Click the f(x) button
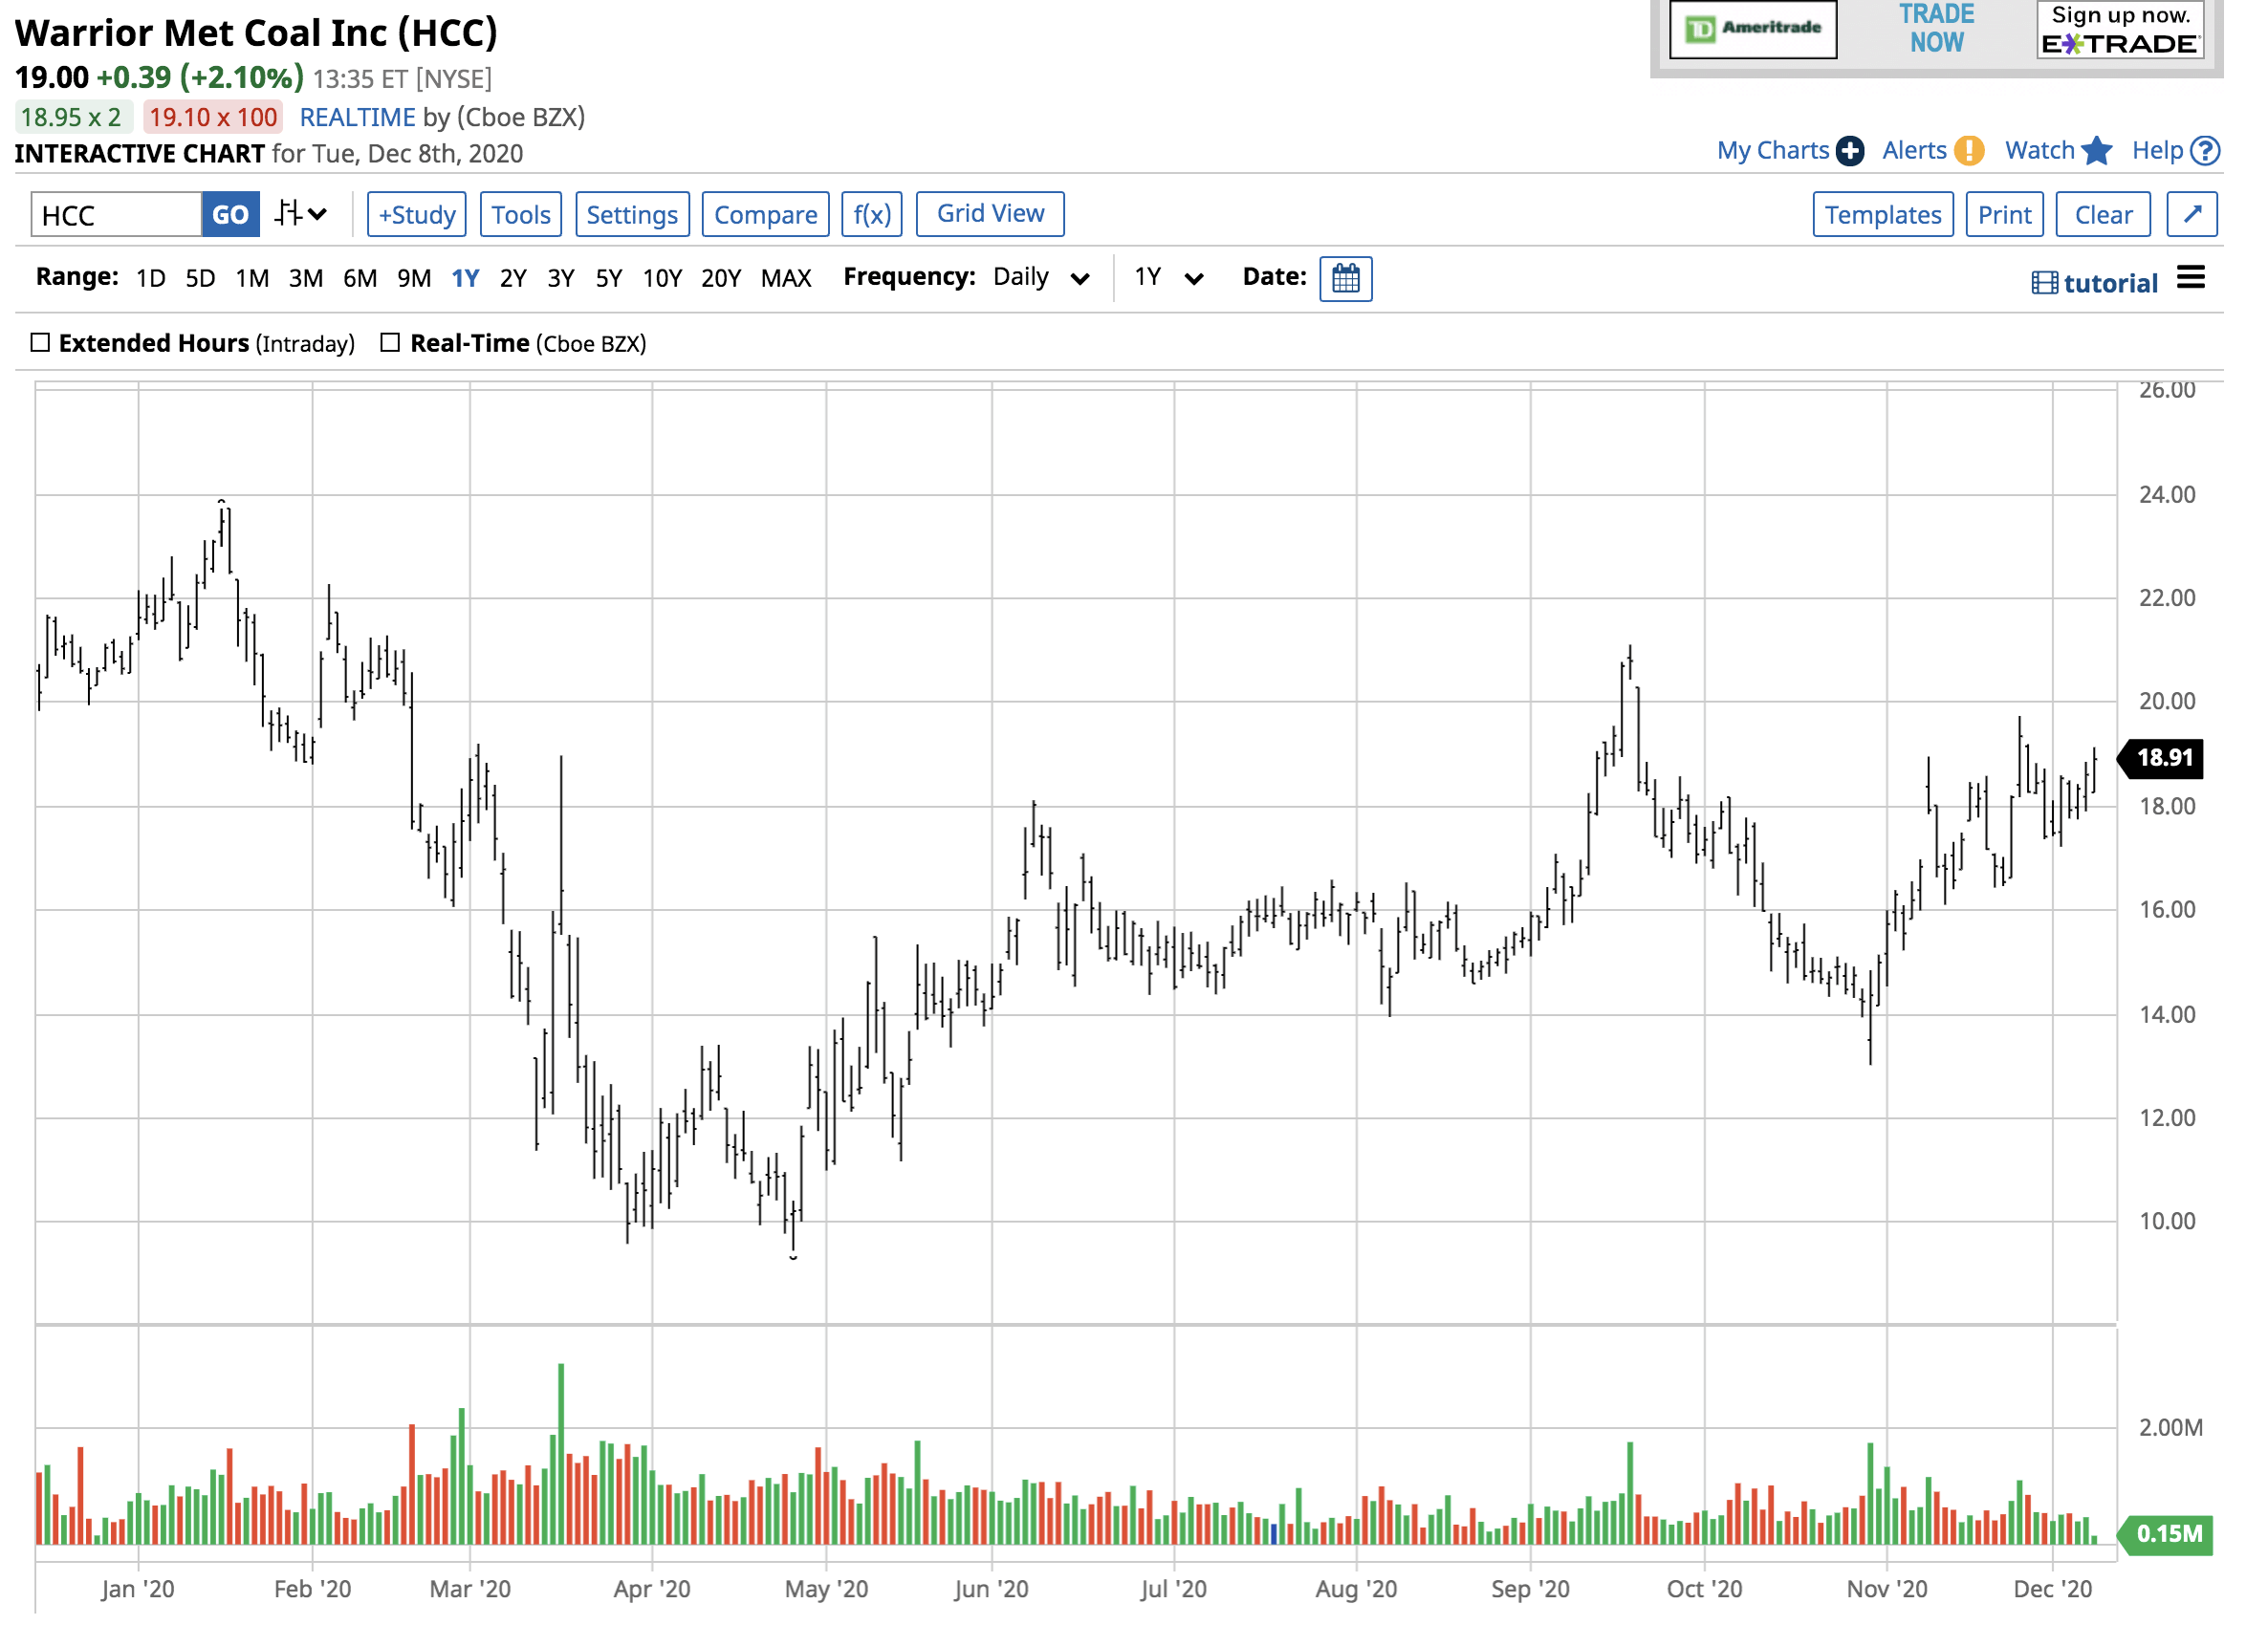The width and height of the screenshot is (2268, 1625). click(x=872, y=215)
